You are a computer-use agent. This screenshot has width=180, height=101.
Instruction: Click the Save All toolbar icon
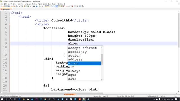pyautogui.click(x=9, y=6)
